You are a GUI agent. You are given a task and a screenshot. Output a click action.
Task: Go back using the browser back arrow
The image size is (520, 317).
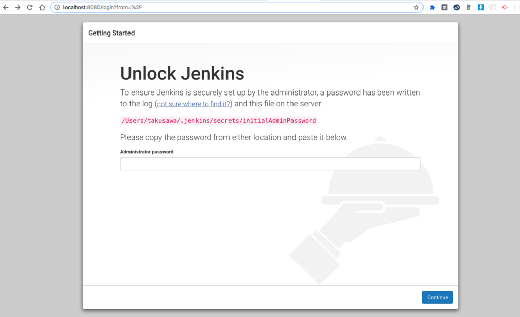[x=6, y=7]
